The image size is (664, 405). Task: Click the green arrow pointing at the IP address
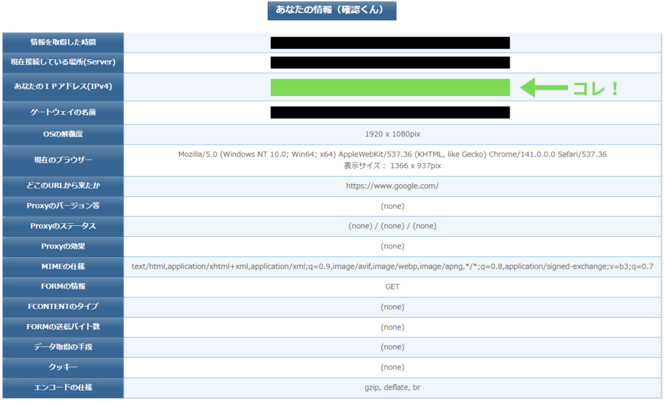point(542,88)
